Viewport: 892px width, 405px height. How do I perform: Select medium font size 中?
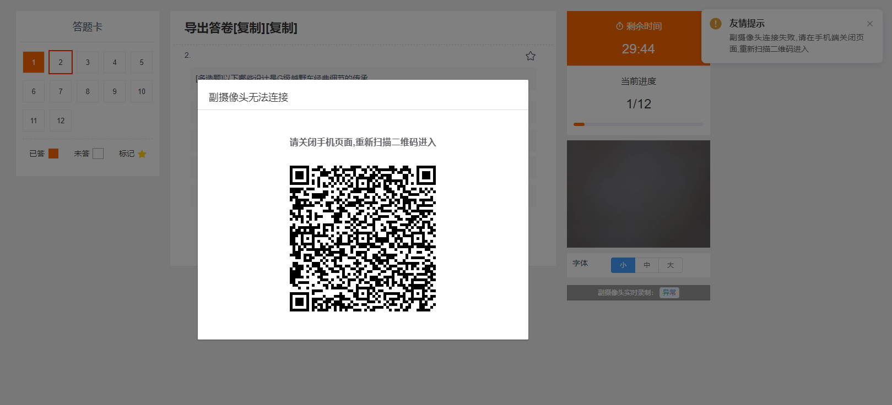click(647, 265)
